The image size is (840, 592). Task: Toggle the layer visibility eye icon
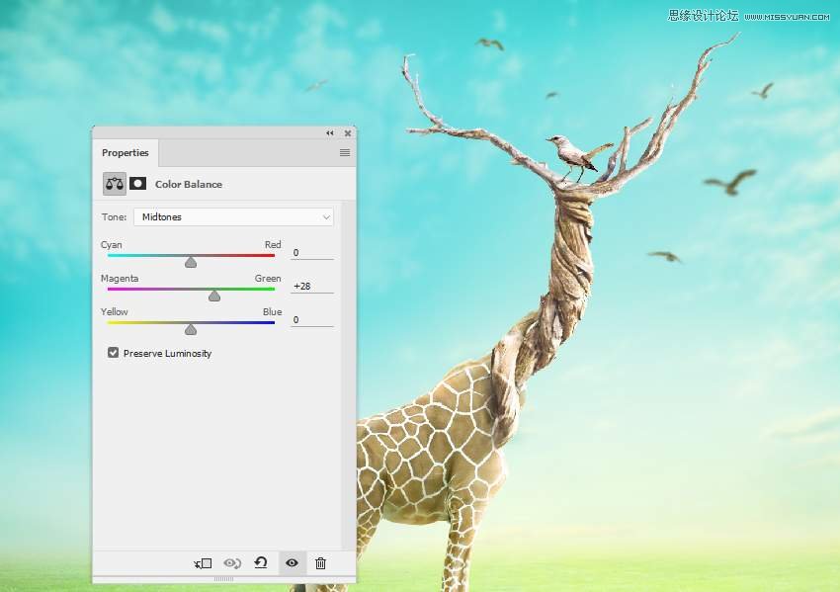(292, 563)
